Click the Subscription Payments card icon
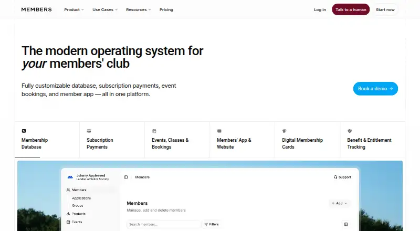420x231 pixels. [89, 131]
